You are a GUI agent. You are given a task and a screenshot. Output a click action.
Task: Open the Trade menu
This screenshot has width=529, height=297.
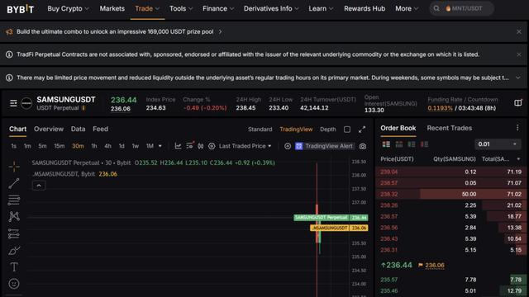coord(147,9)
